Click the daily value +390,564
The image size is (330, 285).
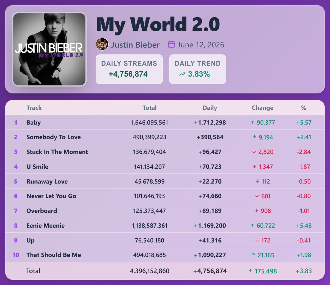pyautogui.click(x=210, y=137)
